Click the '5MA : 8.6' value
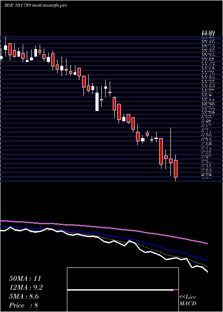The width and height of the screenshot is (223, 312). click(x=24, y=296)
